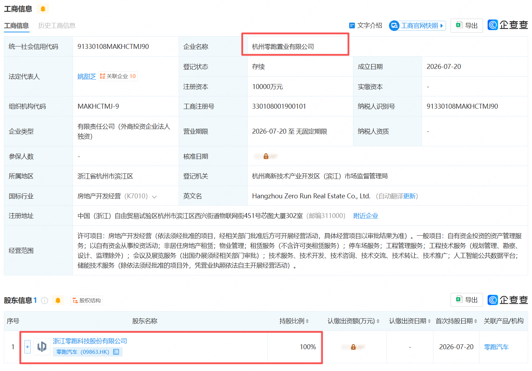This screenshot has height=371, width=532.
Task: Select the 100% shareholding value
Action: [308, 347]
